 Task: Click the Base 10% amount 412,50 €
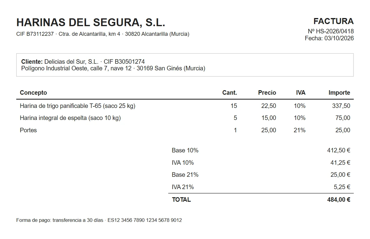[x=339, y=150]
